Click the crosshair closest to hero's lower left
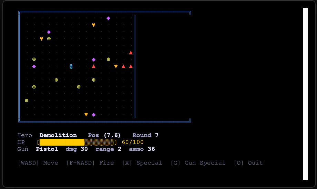The height and width of the screenshot is (189, 317). 57,80
